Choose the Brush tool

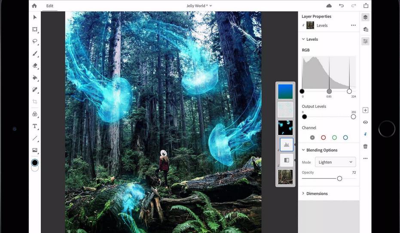click(x=35, y=54)
